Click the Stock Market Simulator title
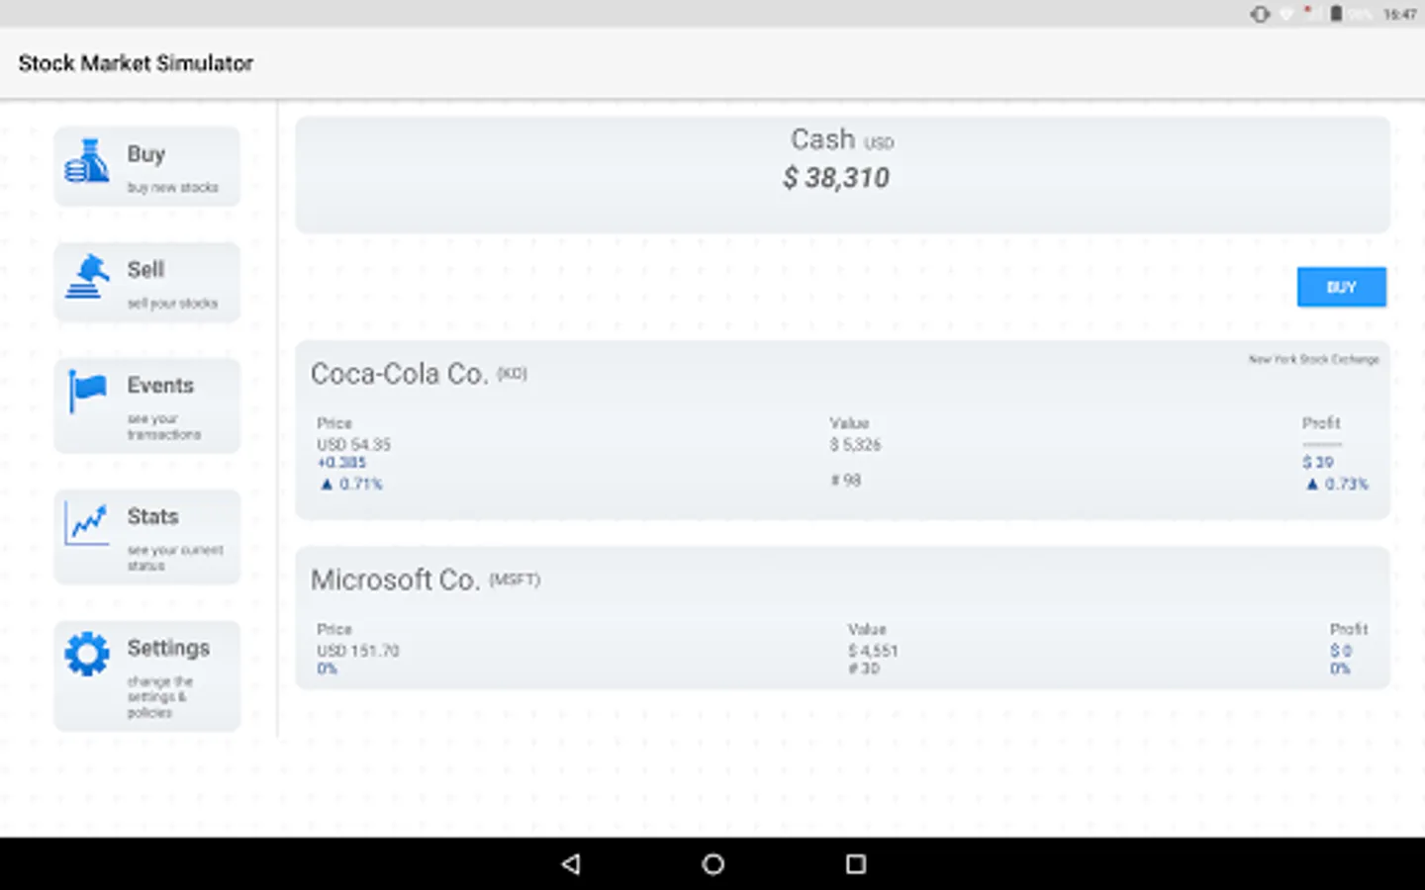 (x=136, y=63)
